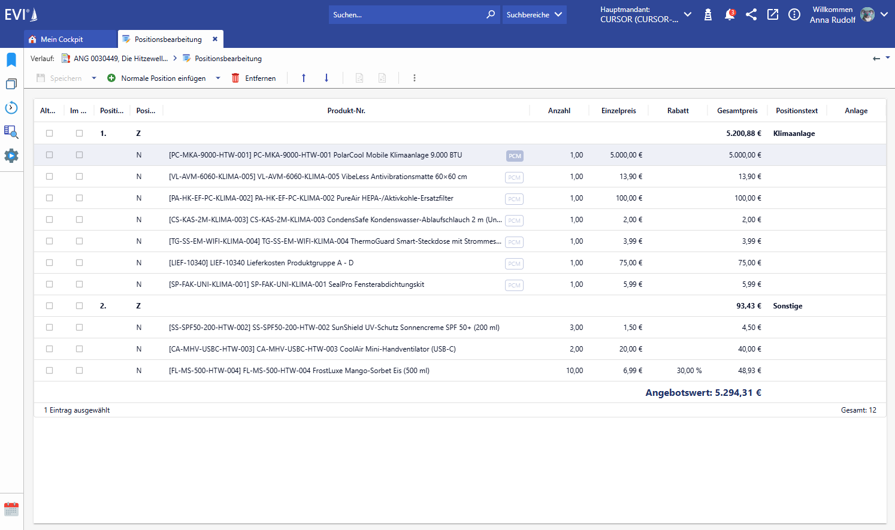Open the history clock icon in sidebar
Image resolution: width=895 pixels, height=530 pixels.
pos(11,108)
